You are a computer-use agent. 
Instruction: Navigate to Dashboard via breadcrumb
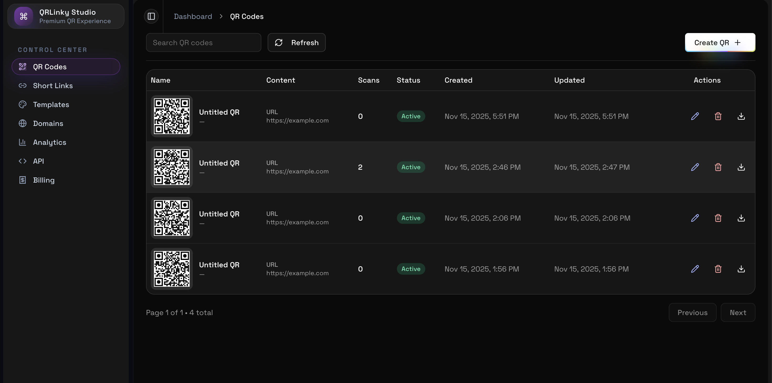click(x=193, y=17)
